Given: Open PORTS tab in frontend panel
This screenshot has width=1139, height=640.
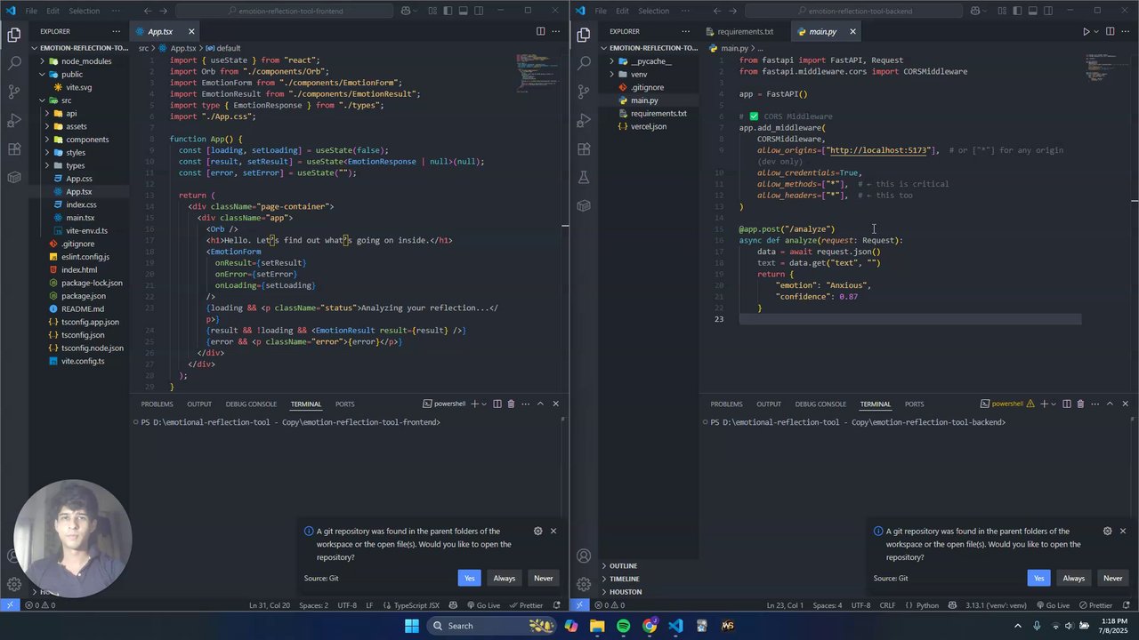Looking at the screenshot, I should (345, 404).
